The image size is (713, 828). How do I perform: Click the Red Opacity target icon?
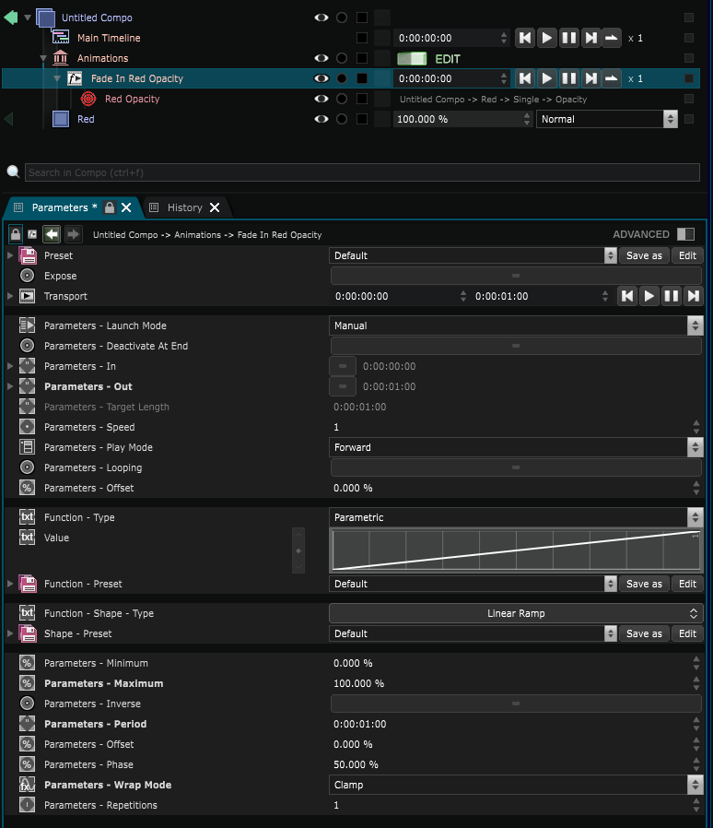pos(88,99)
